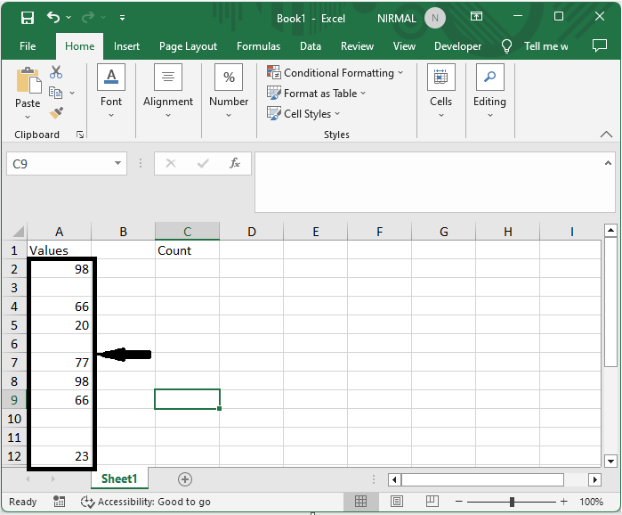Switch to the Page Layout tab
The height and width of the screenshot is (515, 622).
point(188,46)
